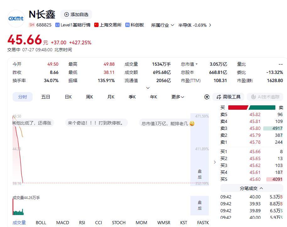
Task: Switch to the 周K chart tab
Action: (89, 97)
